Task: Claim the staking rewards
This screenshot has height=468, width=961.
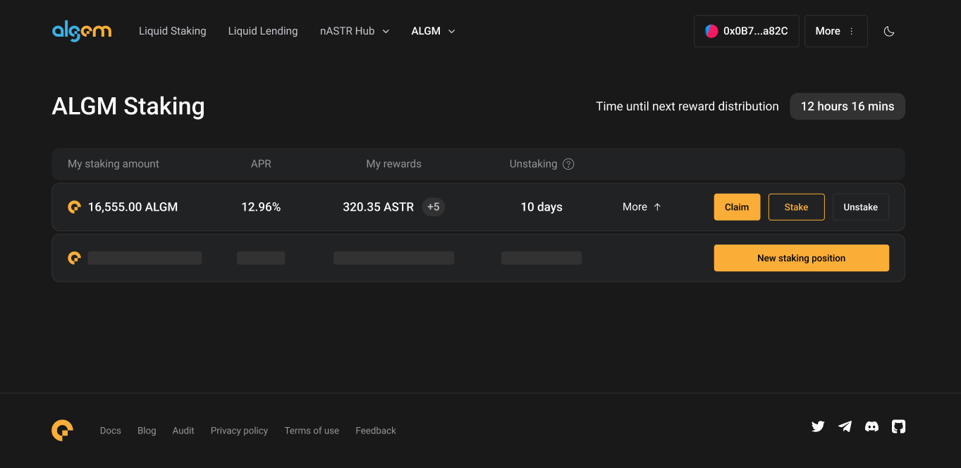Action: tap(737, 207)
